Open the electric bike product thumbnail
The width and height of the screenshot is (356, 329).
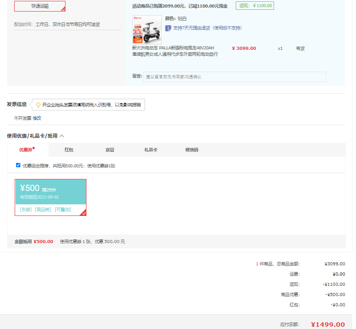point(147,30)
